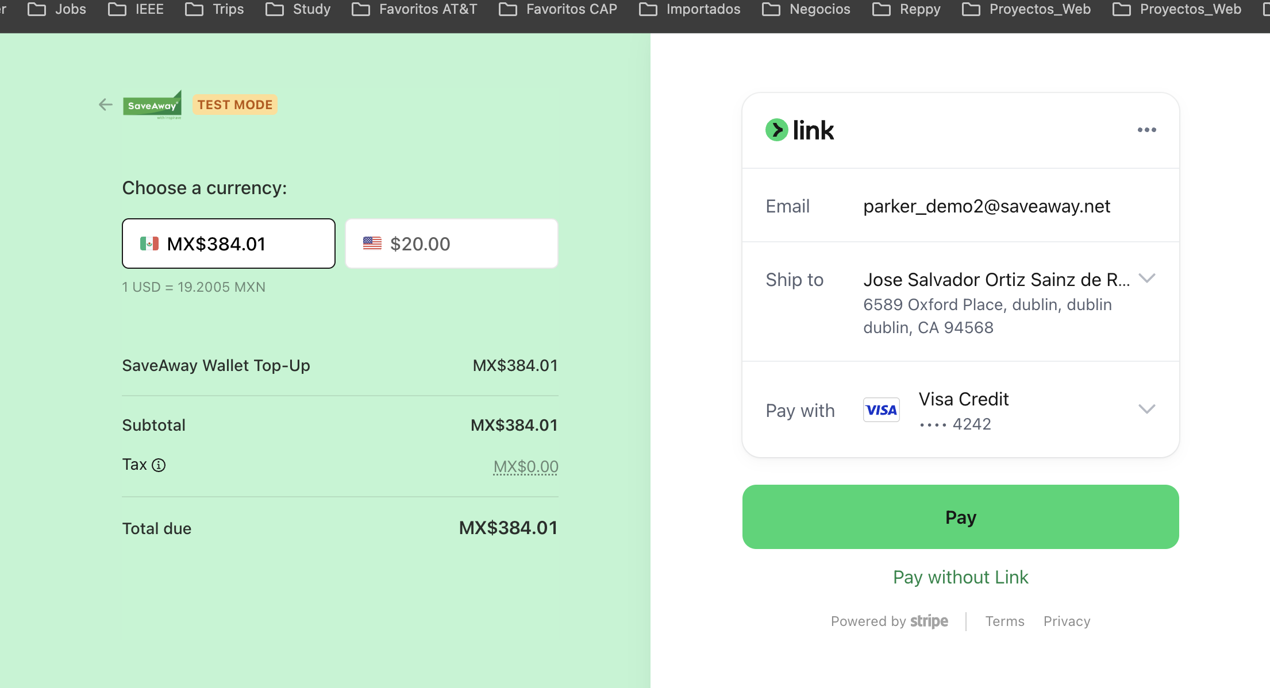Image resolution: width=1270 pixels, height=688 pixels.
Task: Expand the Pay with payment method dropdown
Action: [x=1147, y=409]
